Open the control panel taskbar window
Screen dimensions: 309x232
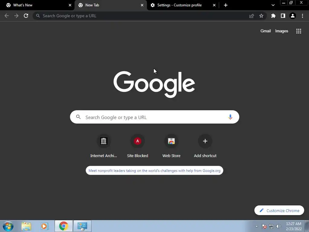[x=82, y=226]
